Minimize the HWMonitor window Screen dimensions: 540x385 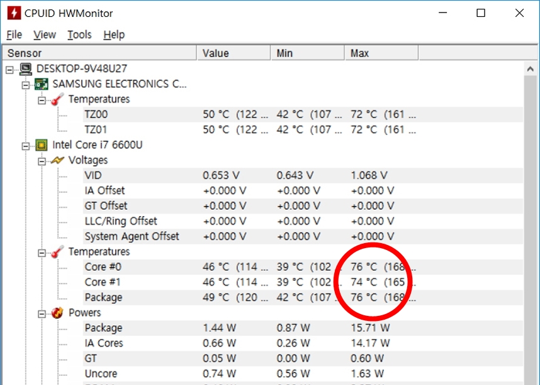click(443, 13)
